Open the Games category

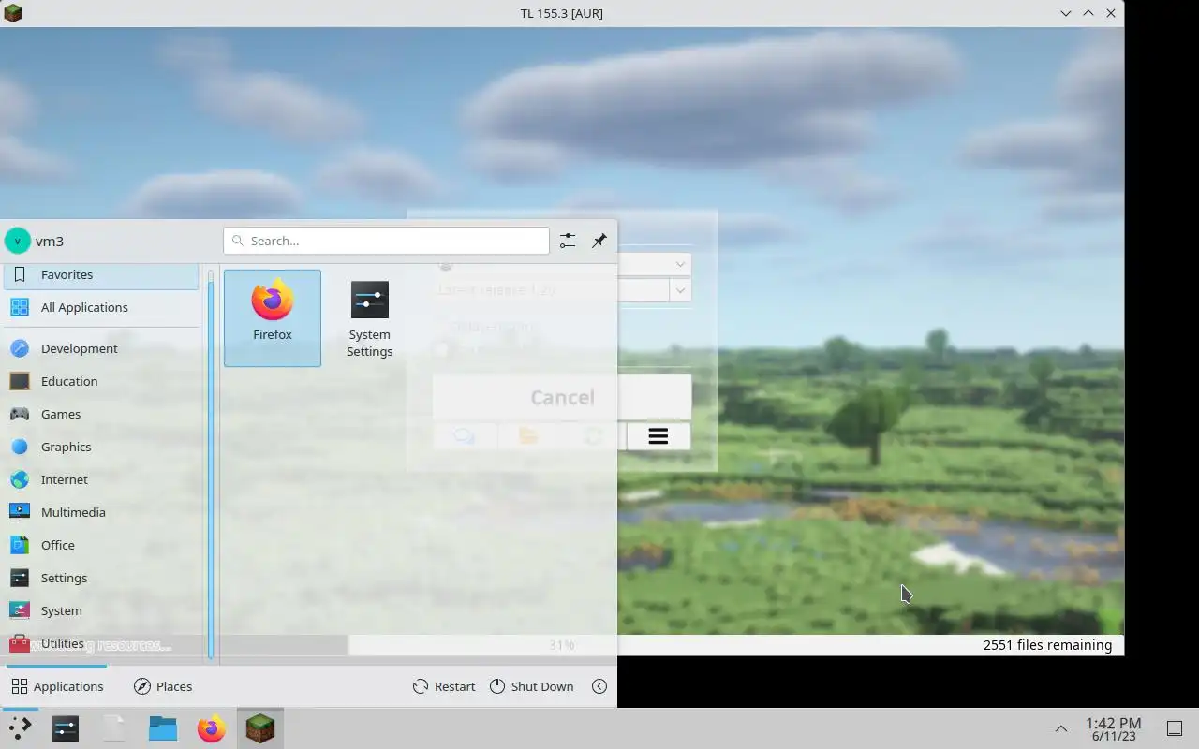click(101, 414)
